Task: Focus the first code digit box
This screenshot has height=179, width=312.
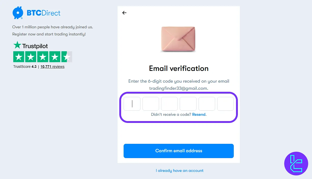Action: pyautogui.click(x=132, y=104)
